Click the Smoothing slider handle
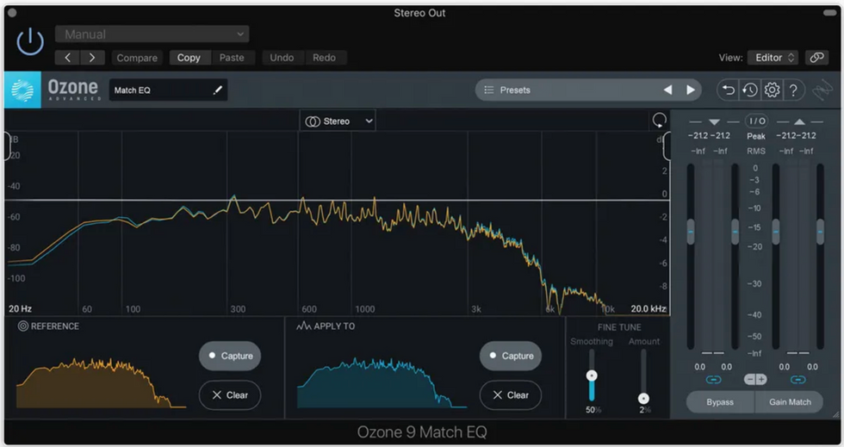This screenshot has height=447, width=844. tap(592, 376)
